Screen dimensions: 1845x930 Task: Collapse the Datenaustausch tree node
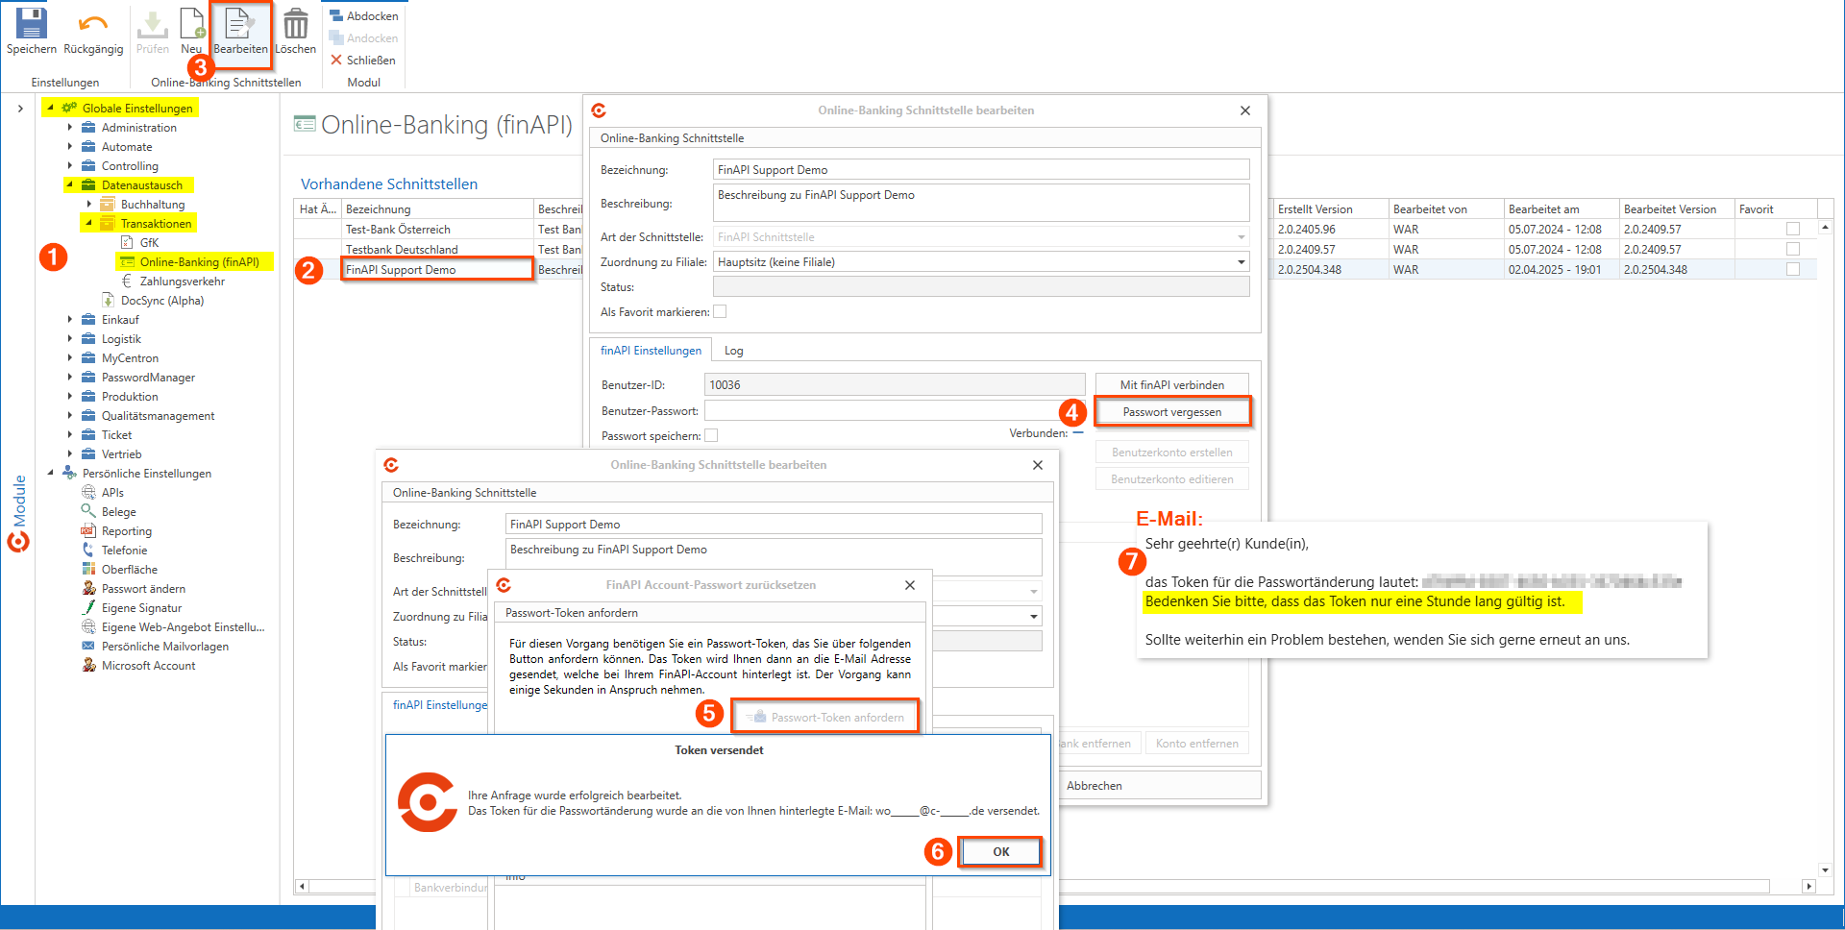click(x=70, y=184)
